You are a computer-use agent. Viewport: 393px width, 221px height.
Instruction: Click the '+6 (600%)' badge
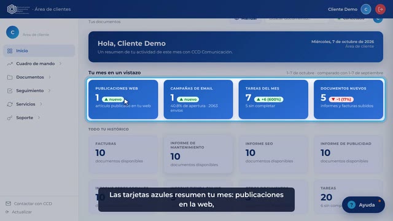269,99
